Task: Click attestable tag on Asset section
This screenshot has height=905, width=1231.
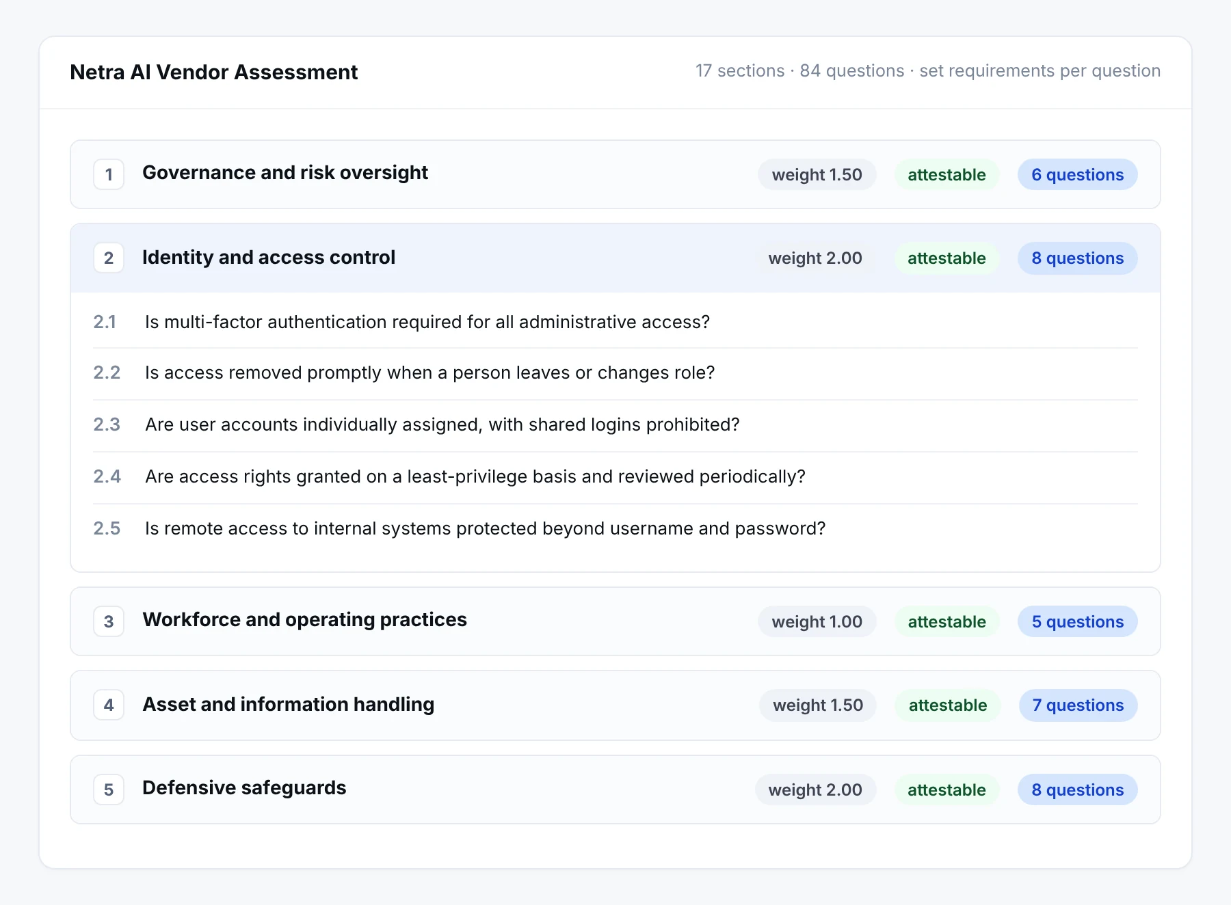Action: pyautogui.click(x=948, y=705)
